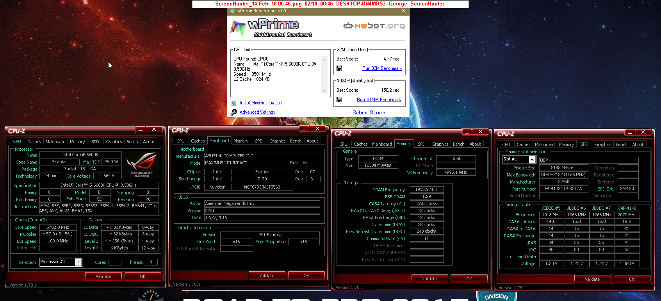Viewport: 661px width, 301px height.
Task: Click the HWBOT.org logo in wPrime
Action: pos(374,26)
